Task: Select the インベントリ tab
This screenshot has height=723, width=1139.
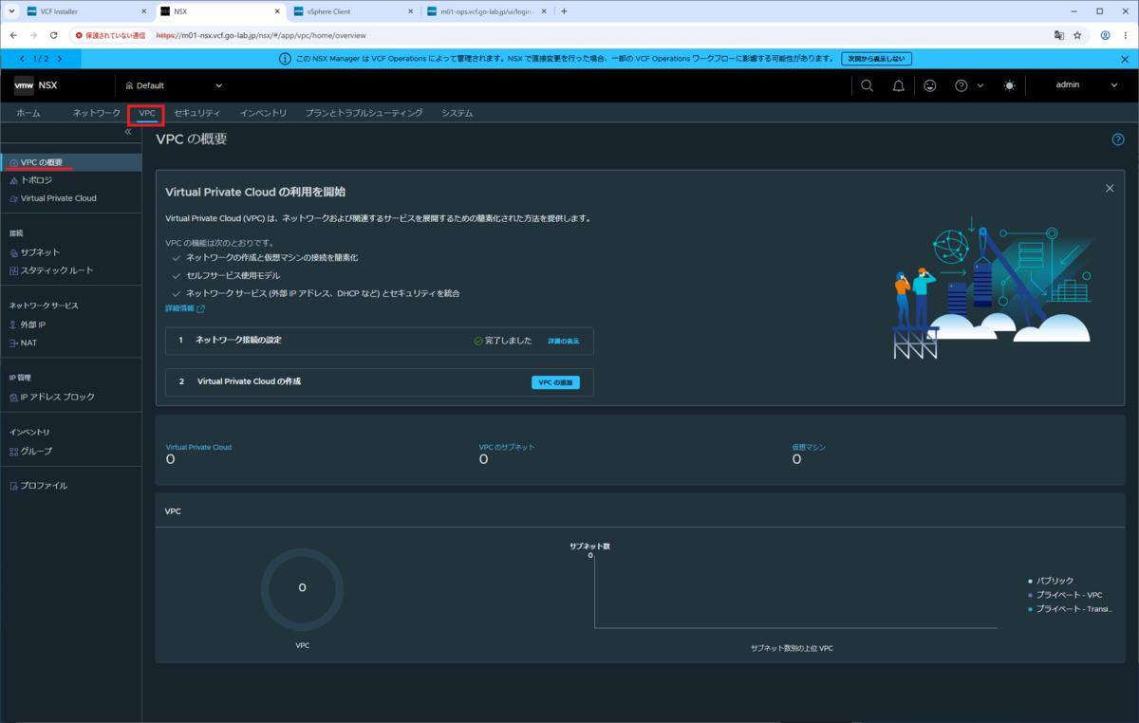Action: (263, 113)
